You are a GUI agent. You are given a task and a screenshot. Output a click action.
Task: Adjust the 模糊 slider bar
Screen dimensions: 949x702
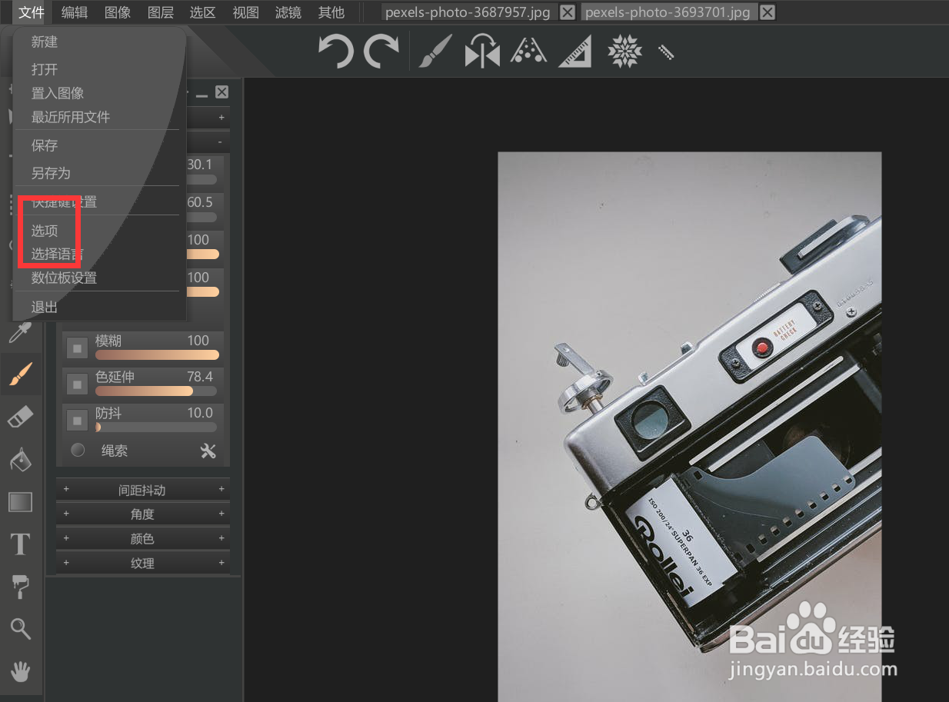157,354
